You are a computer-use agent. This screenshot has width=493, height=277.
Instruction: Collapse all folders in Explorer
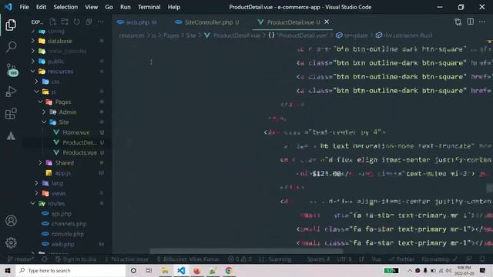click(x=89, y=22)
